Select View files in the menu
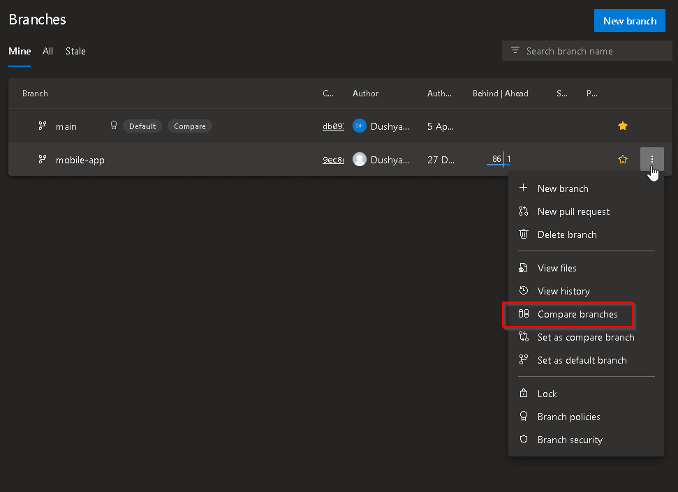The image size is (678, 492). click(586, 268)
